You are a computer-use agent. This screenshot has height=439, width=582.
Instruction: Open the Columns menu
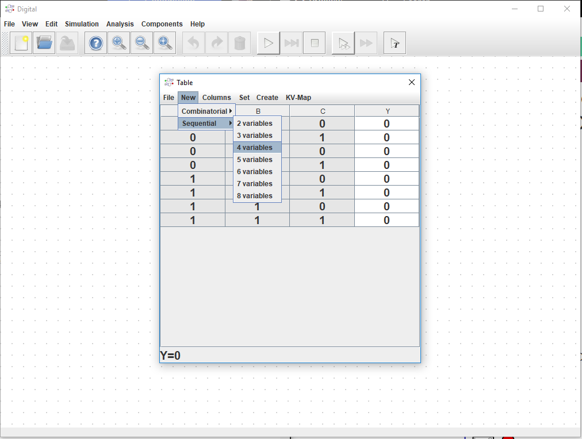[x=216, y=98]
